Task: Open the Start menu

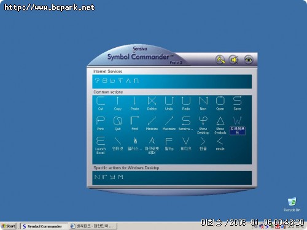Action: tap(9, 226)
